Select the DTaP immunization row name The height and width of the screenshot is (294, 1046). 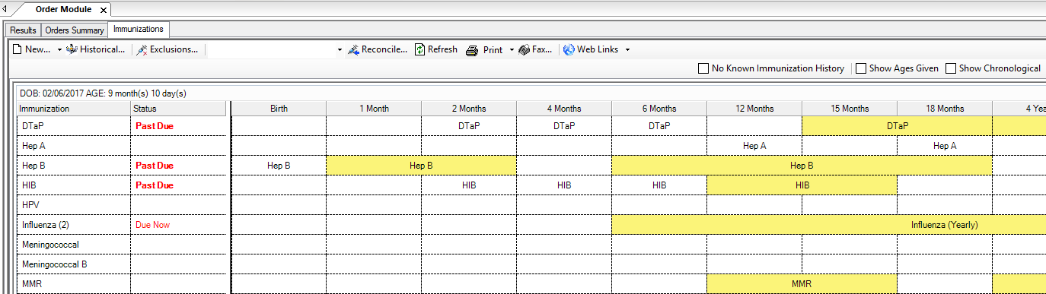click(32, 126)
